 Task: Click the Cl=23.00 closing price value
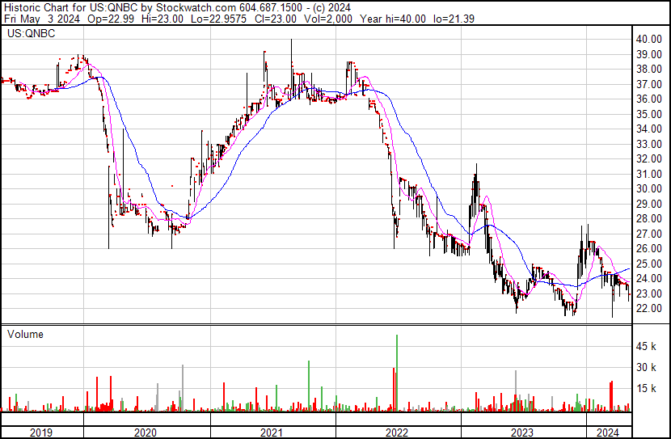pyautogui.click(x=275, y=19)
